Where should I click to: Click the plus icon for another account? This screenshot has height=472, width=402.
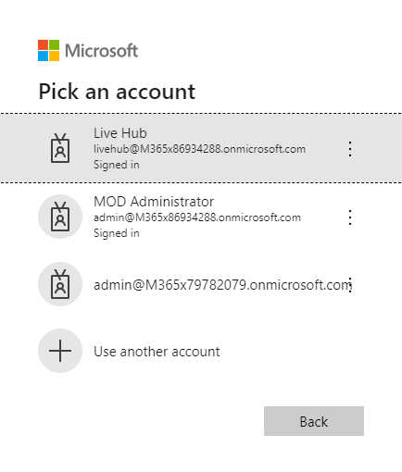tap(60, 351)
